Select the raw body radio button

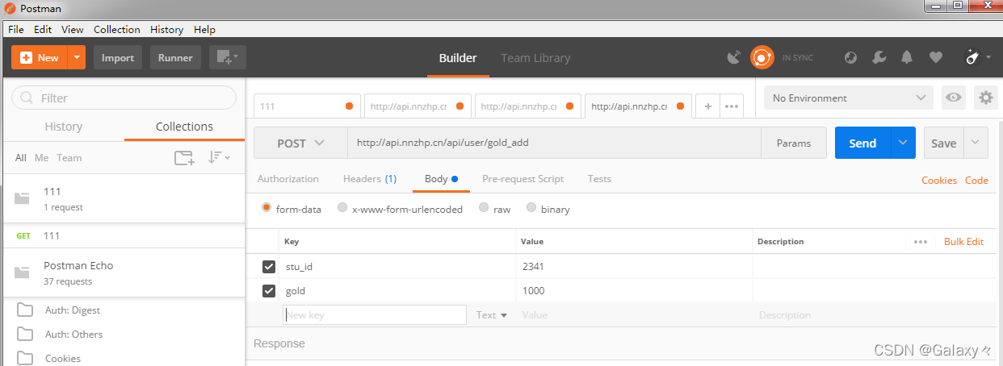point(484,208)
